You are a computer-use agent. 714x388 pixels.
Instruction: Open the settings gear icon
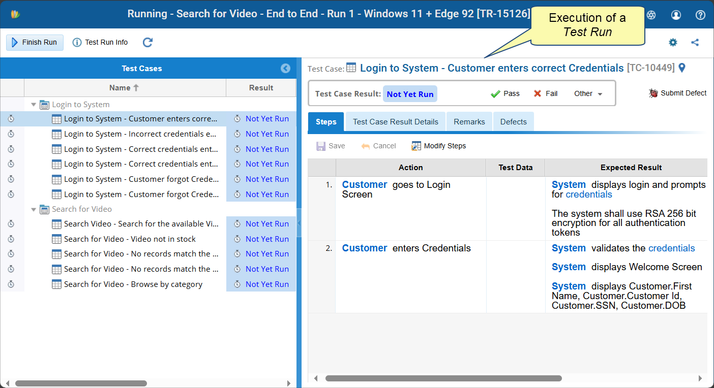coord(673,42)
